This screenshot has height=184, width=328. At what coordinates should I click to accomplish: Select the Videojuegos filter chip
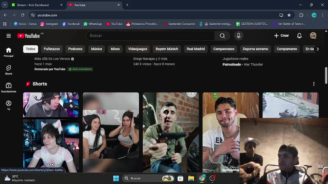click(x=138, y=49)
